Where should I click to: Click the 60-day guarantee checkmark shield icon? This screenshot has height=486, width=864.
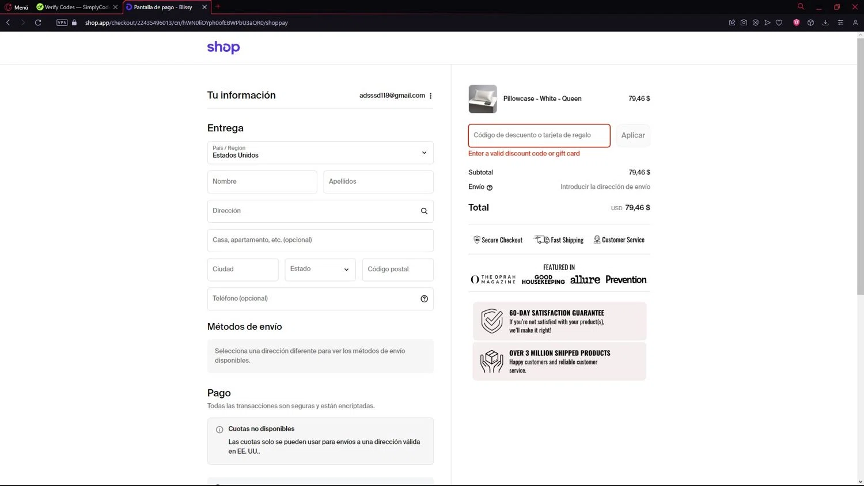492,321
